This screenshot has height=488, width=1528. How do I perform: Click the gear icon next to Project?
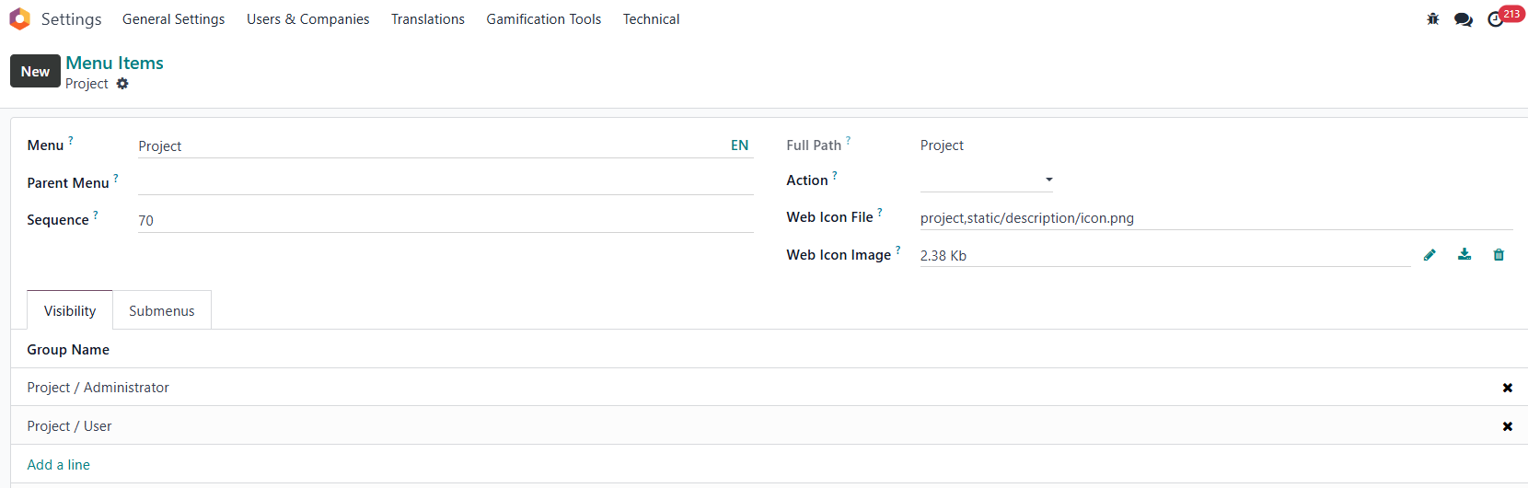pos(122,84)
